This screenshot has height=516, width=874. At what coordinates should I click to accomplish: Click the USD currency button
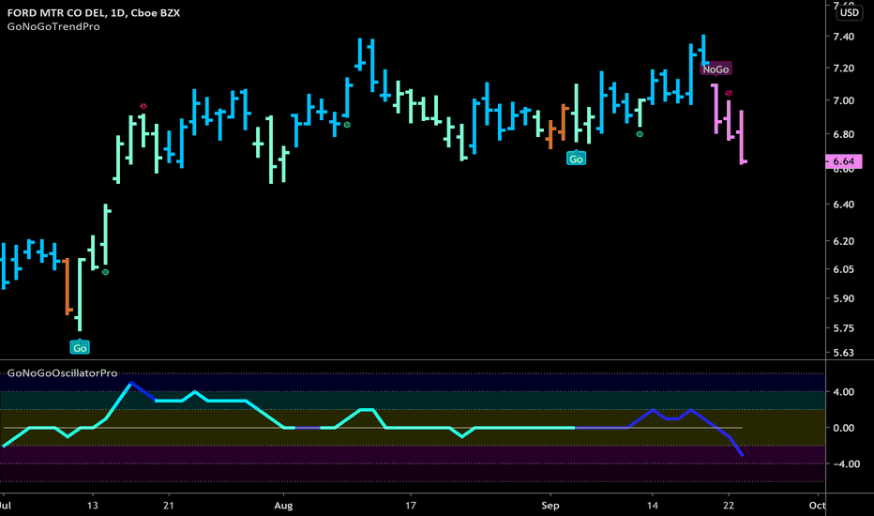[x=849, y=12]
